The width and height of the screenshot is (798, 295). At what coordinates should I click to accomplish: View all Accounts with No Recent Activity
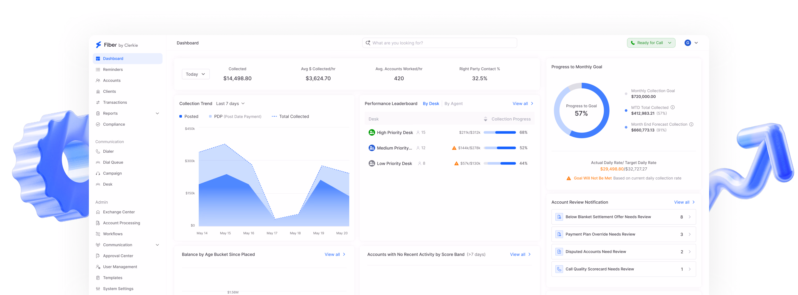click(x=520, y=255)
